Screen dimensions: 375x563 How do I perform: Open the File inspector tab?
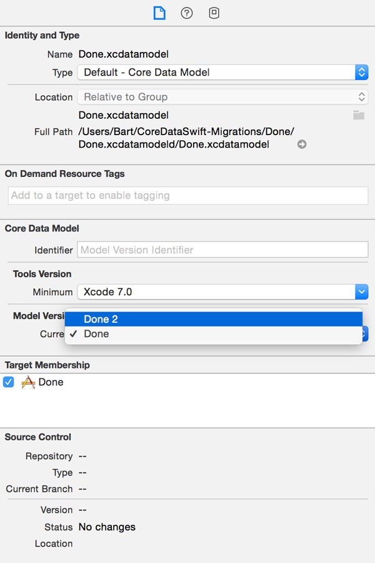coord(159,13)
